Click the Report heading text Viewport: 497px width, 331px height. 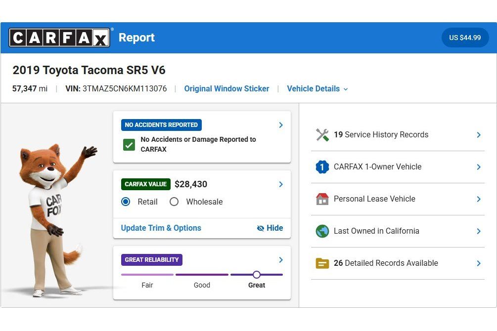click(136, 38)
